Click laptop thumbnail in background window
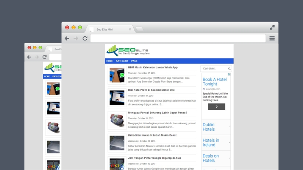Screen dimensions: 303x170 (x=53, y=108)
